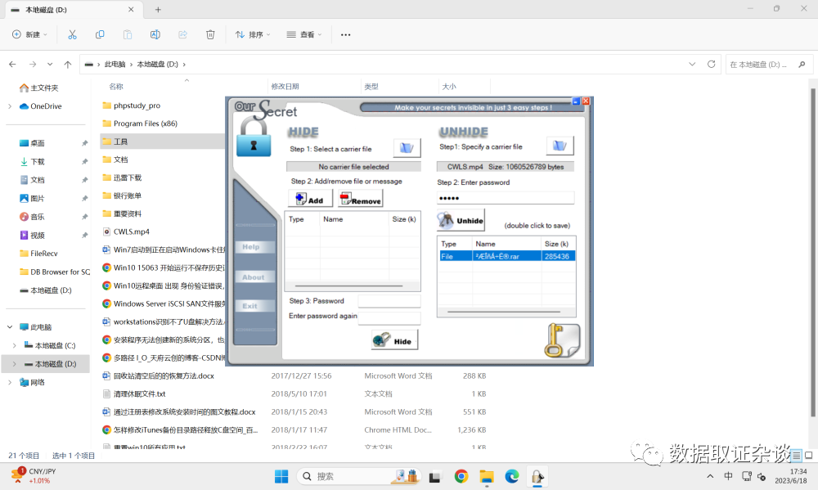This screenshot has height=490, width=818.
Task: Show hidden tray icons chevron
Action: 710,476
